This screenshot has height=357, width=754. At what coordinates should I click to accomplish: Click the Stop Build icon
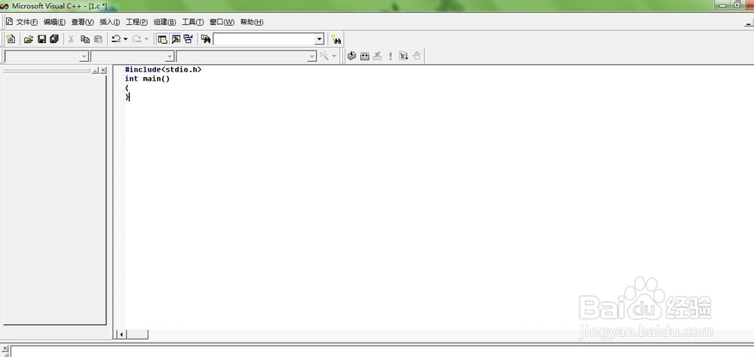pos(378,56)
